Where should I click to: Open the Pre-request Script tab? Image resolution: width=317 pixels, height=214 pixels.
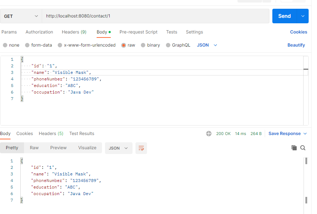pyautogui.click(x=138, y=32)
